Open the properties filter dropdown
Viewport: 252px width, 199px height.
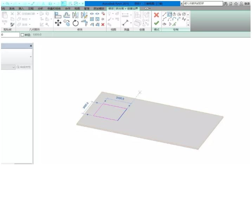[14, 67]
